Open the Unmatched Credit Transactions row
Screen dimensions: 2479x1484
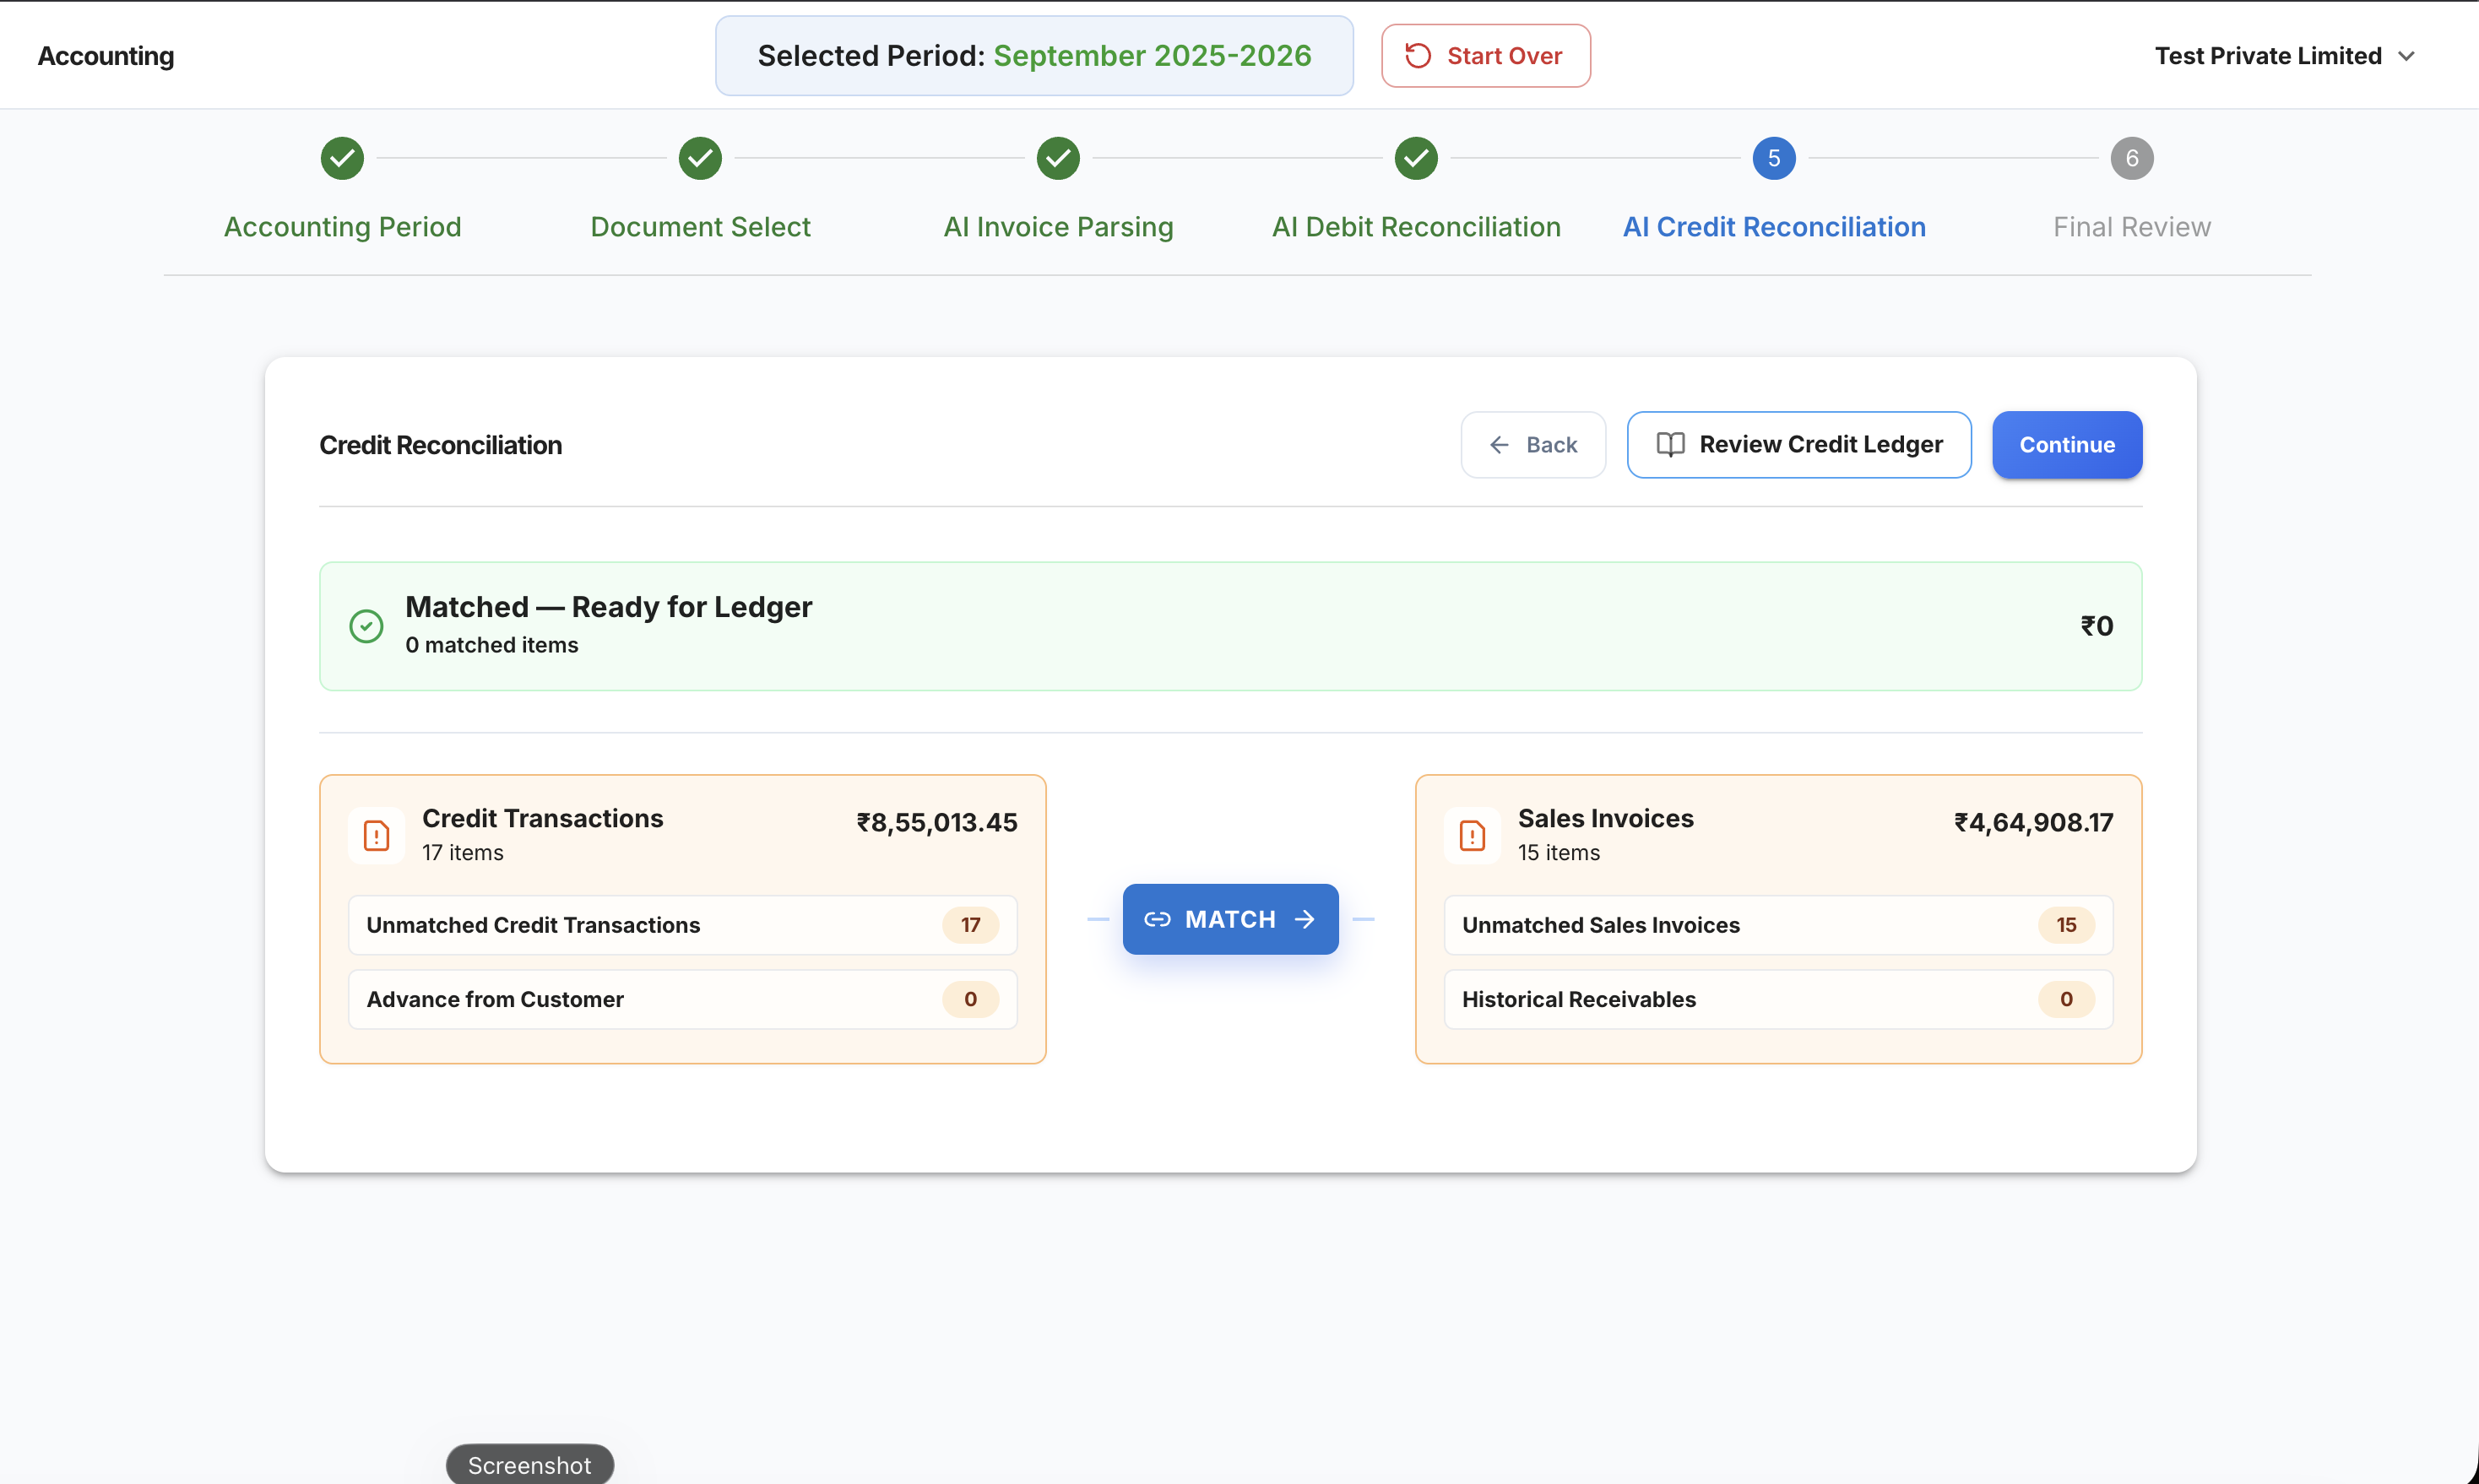pos(682,925)
